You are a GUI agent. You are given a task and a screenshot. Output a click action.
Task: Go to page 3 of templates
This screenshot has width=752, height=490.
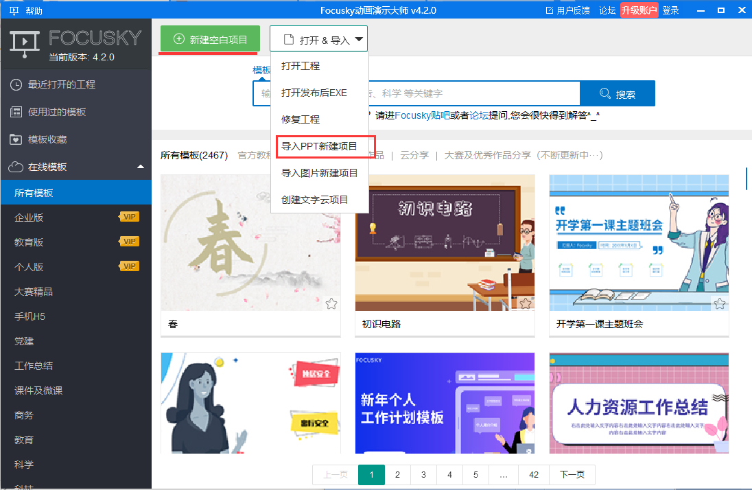click(423, 474)
